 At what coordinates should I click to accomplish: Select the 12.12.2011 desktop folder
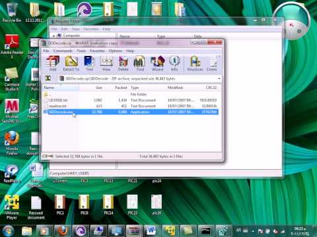(34, 12)
